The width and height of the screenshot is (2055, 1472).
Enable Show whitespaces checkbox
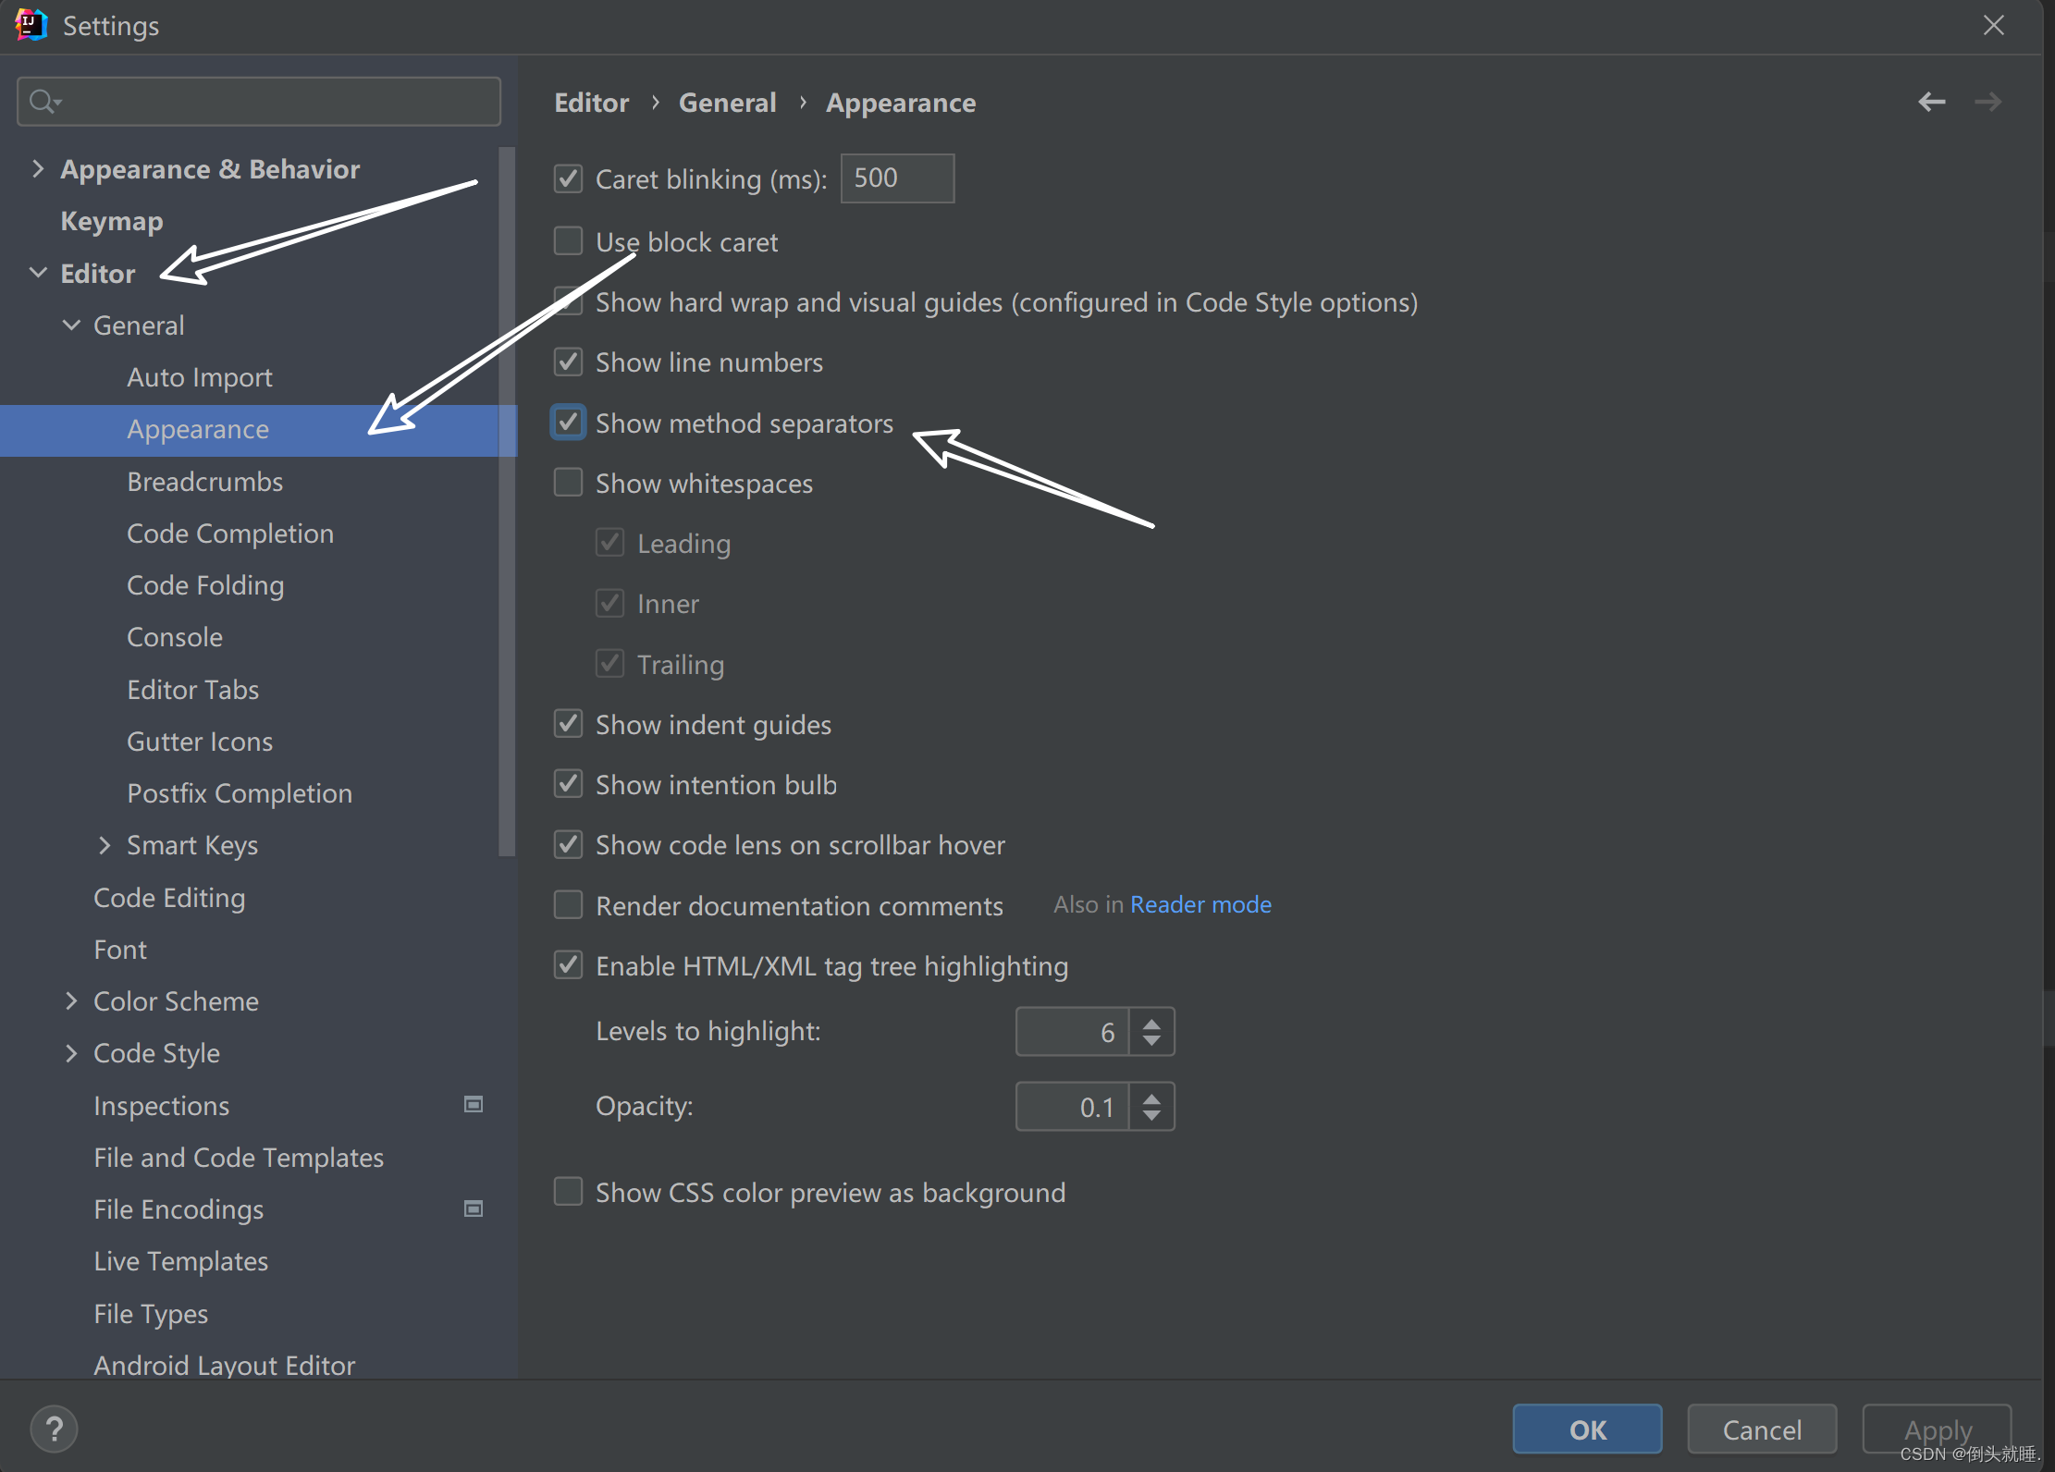pos(568,483)
